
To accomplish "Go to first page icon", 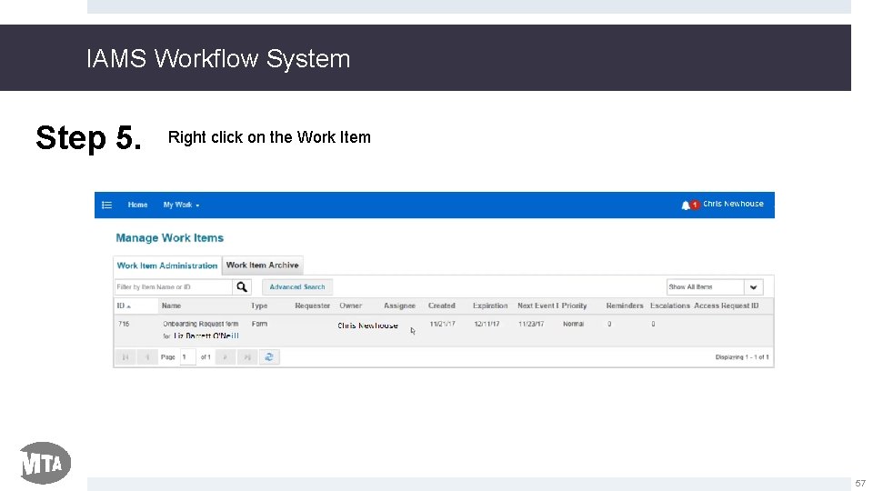I will click(x=125, y=356).
